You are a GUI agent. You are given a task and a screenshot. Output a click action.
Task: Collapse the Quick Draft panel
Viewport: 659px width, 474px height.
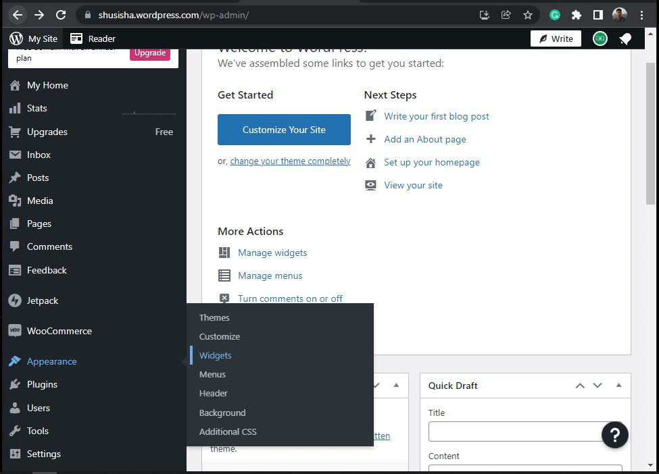click(618, 386)
